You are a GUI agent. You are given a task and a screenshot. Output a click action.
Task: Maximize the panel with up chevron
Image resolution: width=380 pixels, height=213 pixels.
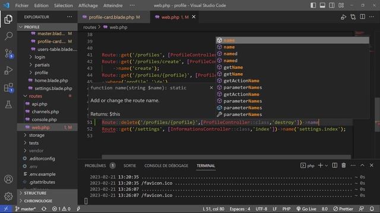[x=362, y=166]
